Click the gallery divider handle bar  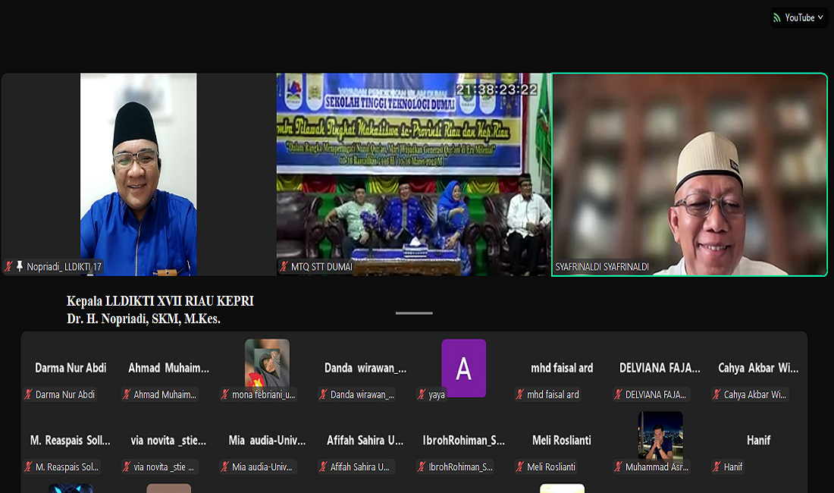tap(414, 312)
